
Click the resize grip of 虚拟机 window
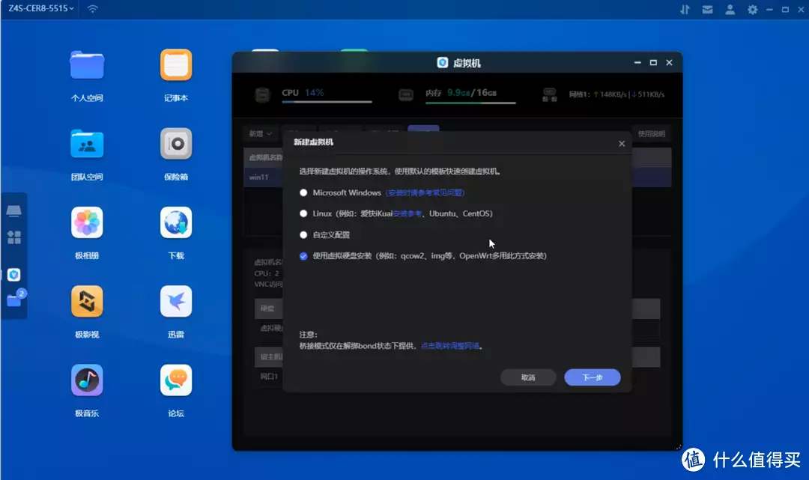[679, 447]
